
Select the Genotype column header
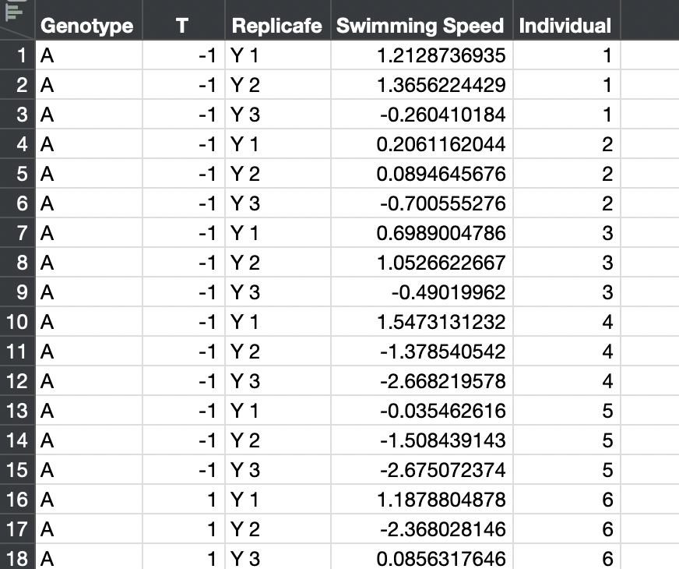(88, 26)
